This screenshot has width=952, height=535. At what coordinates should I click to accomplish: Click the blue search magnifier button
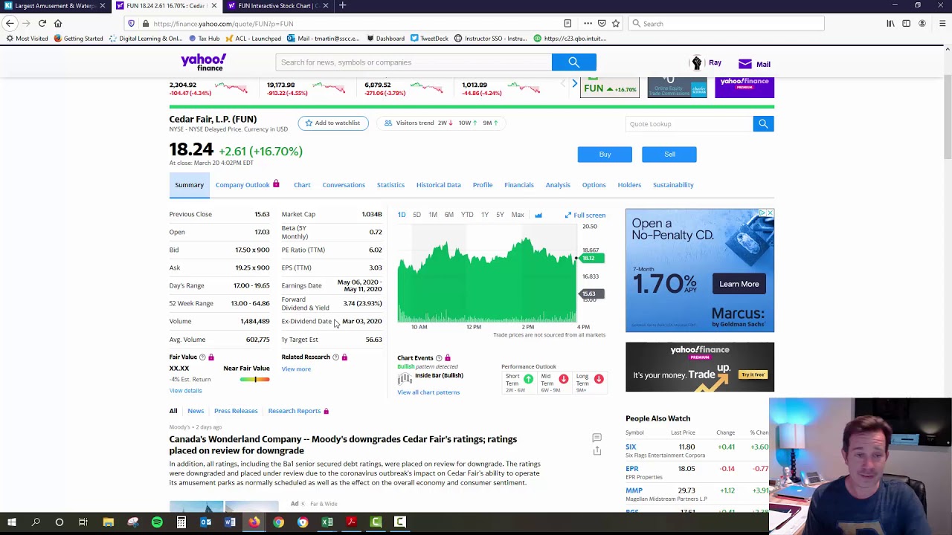click(573, 62)
